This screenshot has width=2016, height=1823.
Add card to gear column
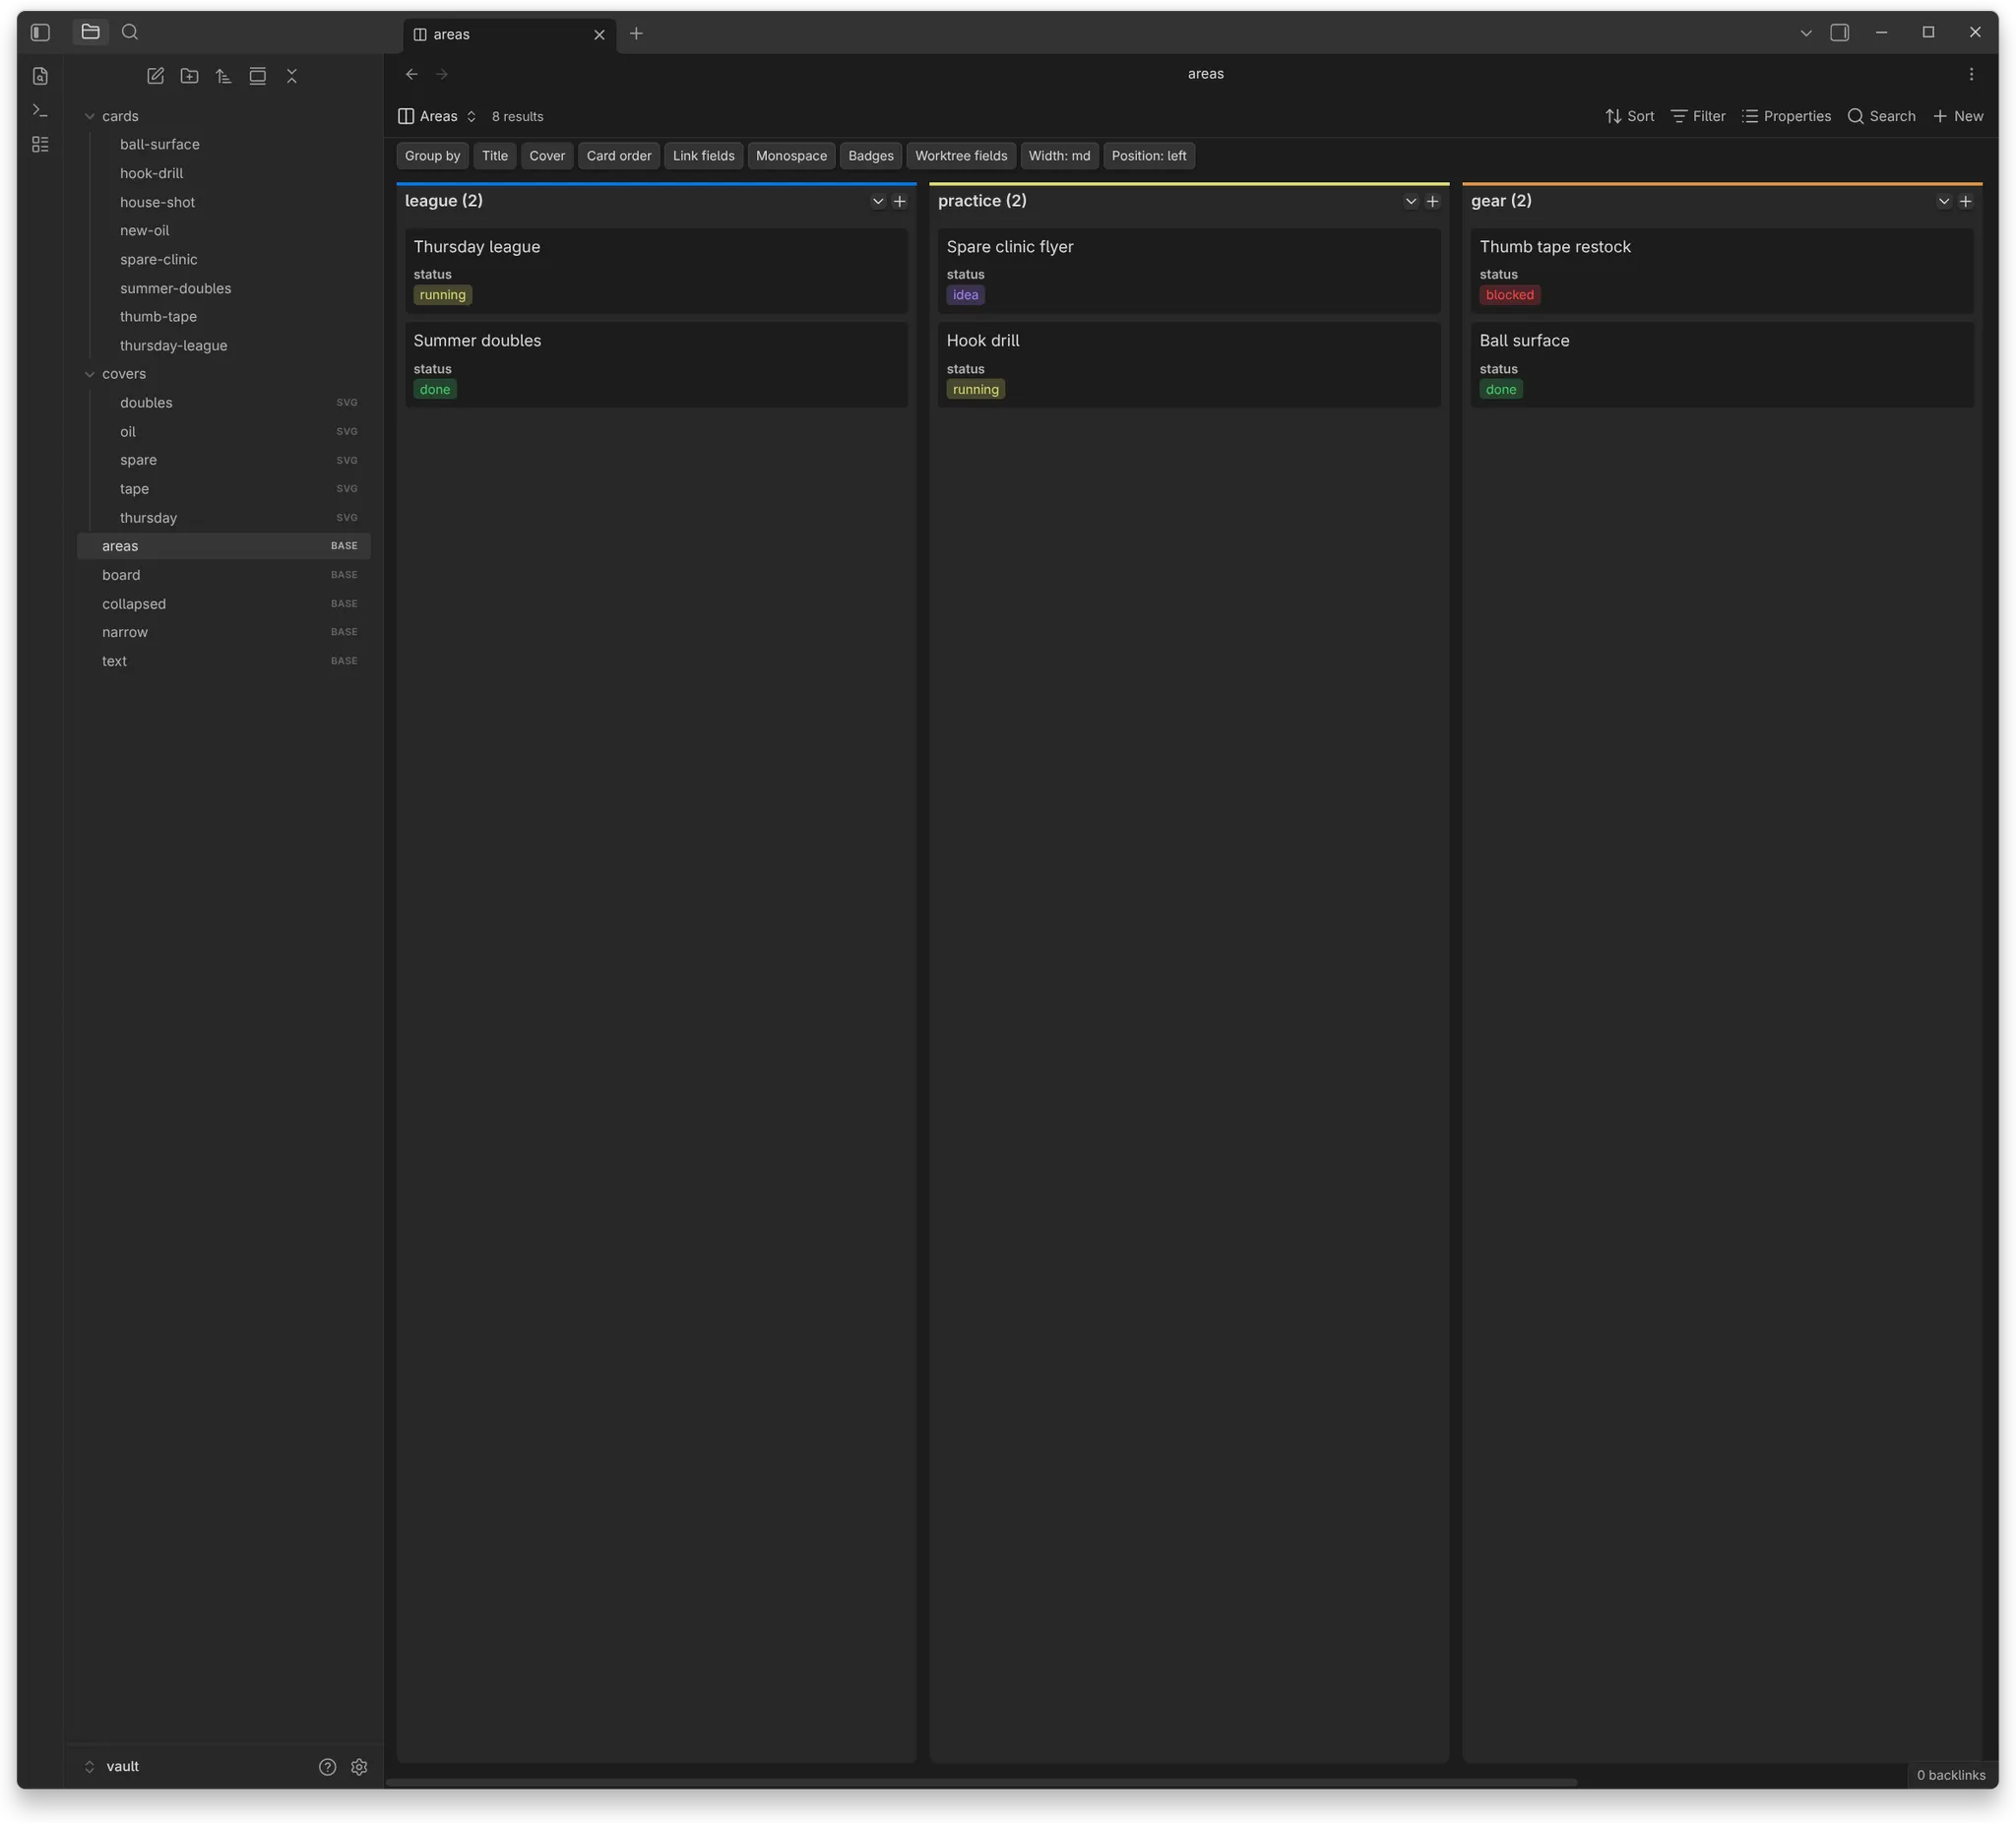tap(1965, 201)
